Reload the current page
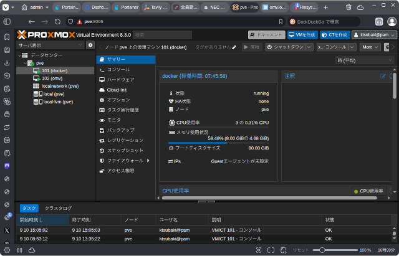Image resolution: width=399 pixels, height=256 pixels. pyautogui.click(x=57, y=22)
